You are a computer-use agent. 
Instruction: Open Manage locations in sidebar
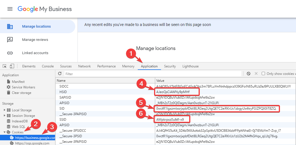(38, 27)
